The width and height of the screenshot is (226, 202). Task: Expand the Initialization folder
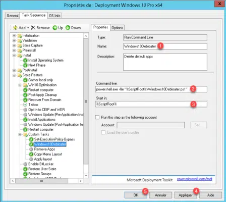[x=14, y=36]
